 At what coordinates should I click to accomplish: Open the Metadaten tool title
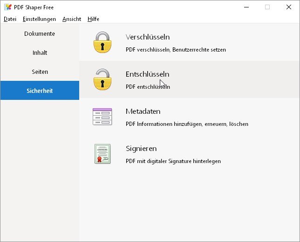(143, 111)
